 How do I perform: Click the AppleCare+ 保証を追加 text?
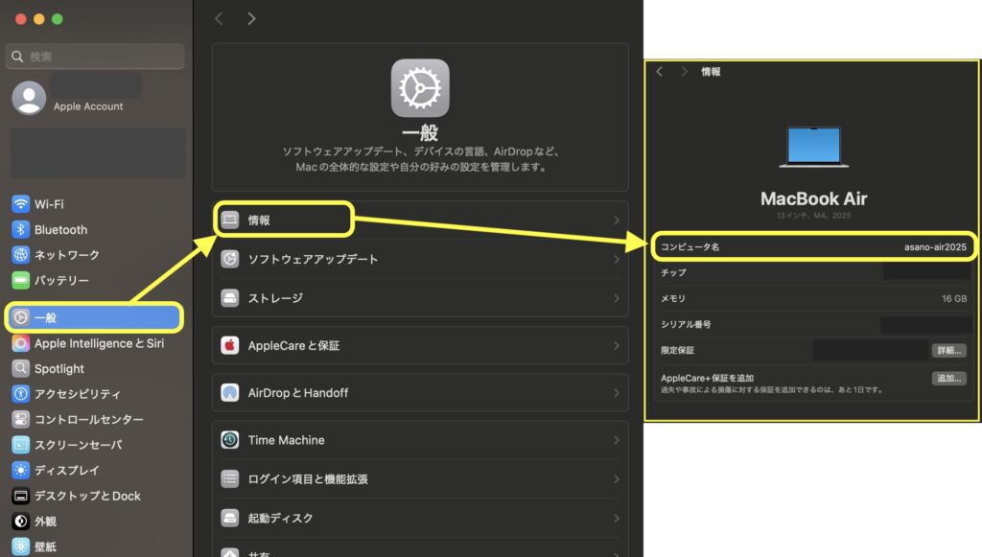(707, 378)
